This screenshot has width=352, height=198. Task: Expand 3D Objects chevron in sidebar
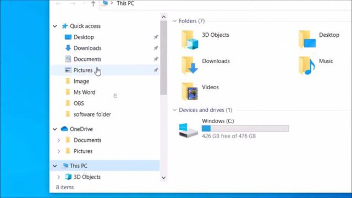[59, 177]
